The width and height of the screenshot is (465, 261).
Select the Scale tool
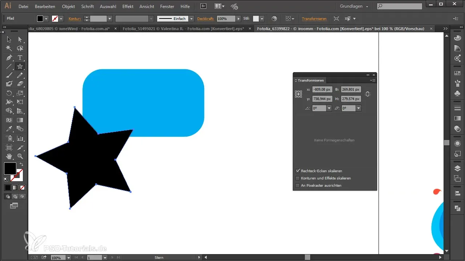tap(20, 93)
